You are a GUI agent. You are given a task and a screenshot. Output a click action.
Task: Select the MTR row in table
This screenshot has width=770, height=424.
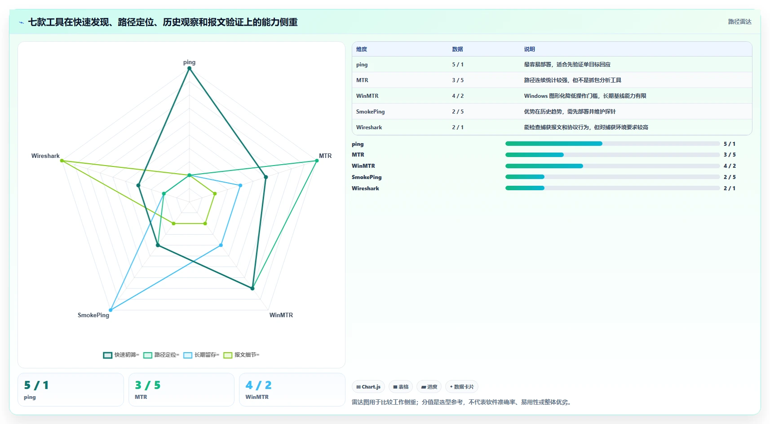coord(552,80)
